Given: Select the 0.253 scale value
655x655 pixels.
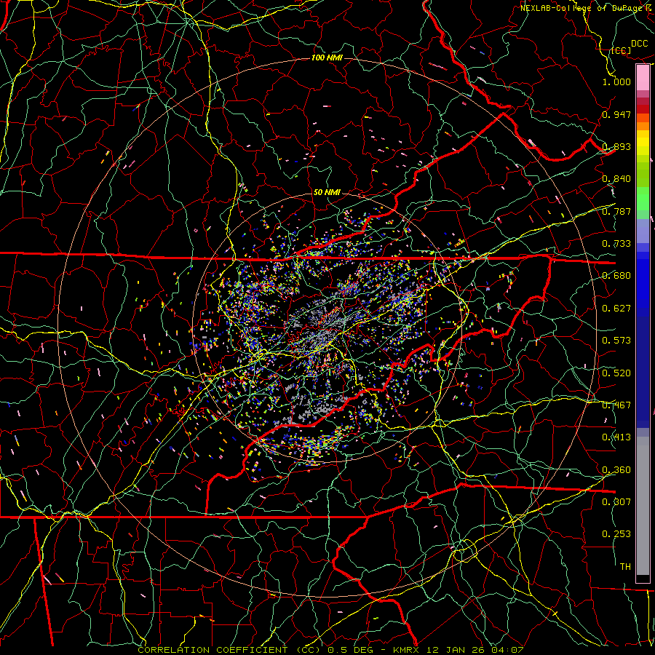Looking at the screenshot, I should [616, 534].
